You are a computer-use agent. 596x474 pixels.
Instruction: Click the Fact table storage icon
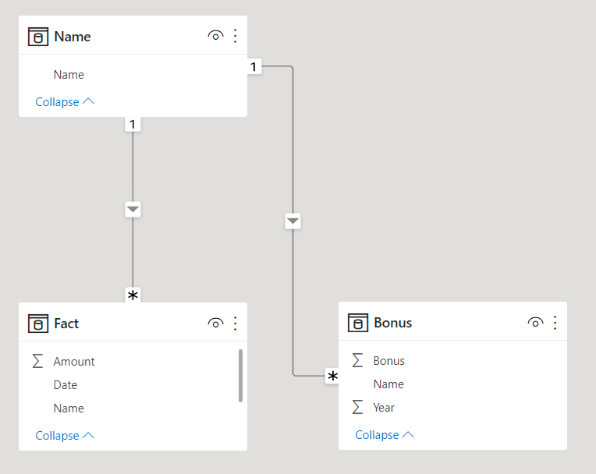pos(38,324)
